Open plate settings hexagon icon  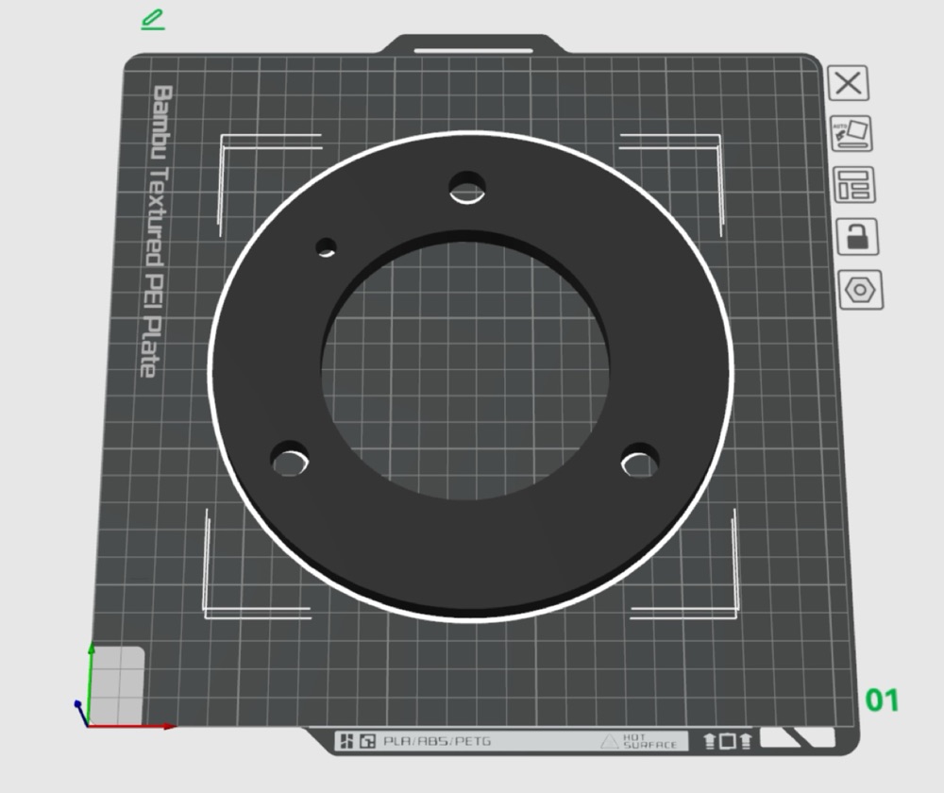(860, 290)
